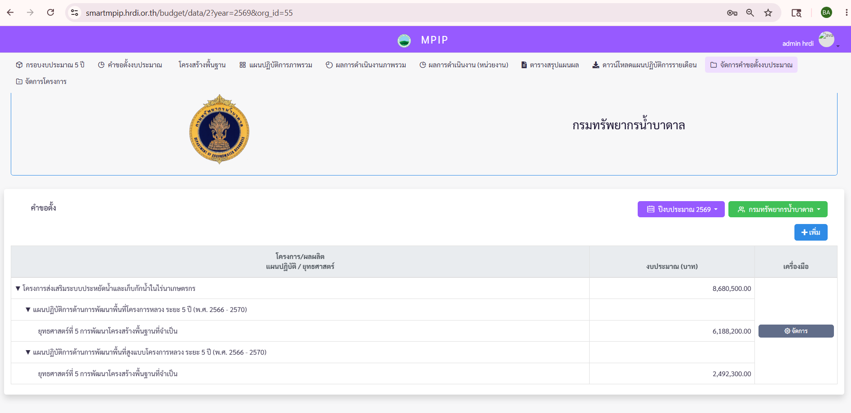
Task: Open the กรมทรัพยากรน้ำบาดาล organization dropdown
Action: click(x=778, y=209)
